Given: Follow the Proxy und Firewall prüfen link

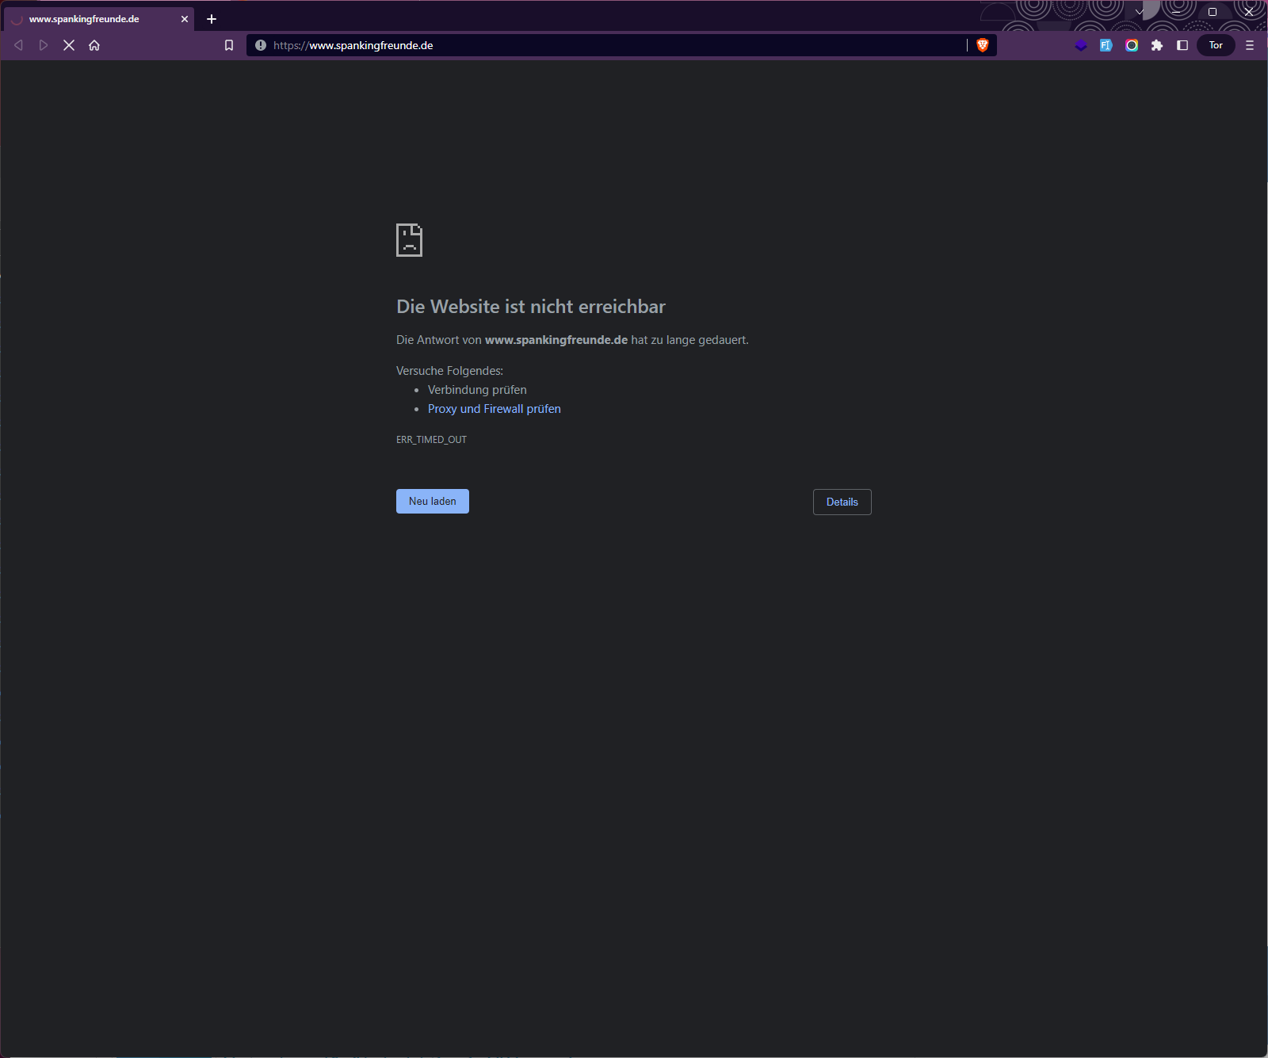Looking at the screenshot, I should tap(494, 409).
